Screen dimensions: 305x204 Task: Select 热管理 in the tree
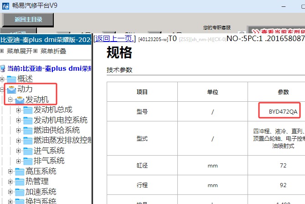point(37,182)
